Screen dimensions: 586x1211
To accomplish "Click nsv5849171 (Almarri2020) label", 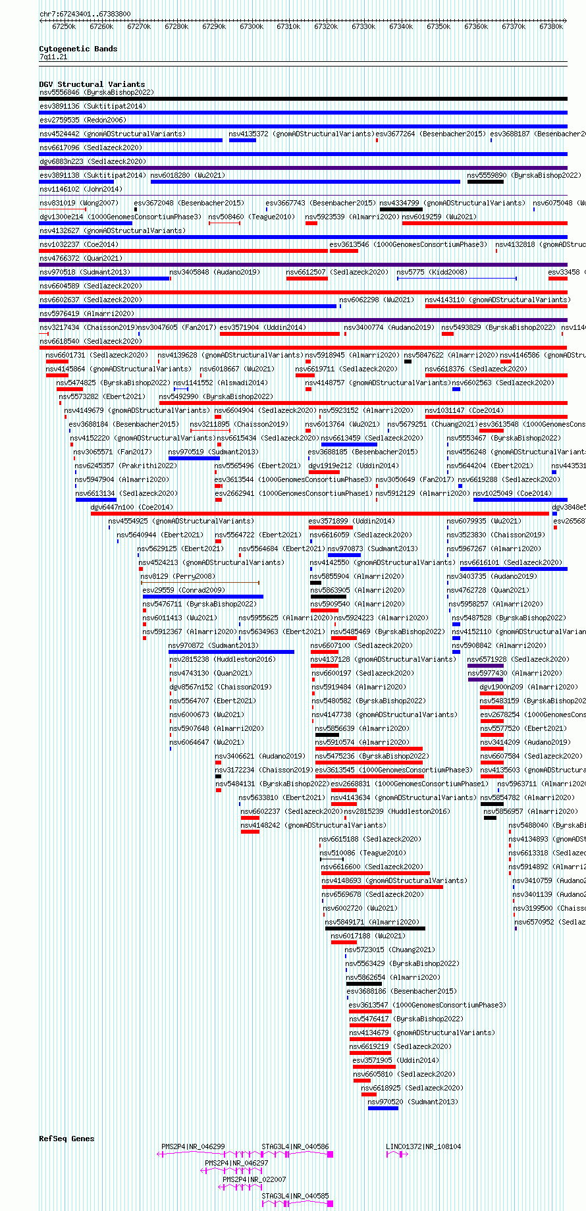I will tap(372, 922).
